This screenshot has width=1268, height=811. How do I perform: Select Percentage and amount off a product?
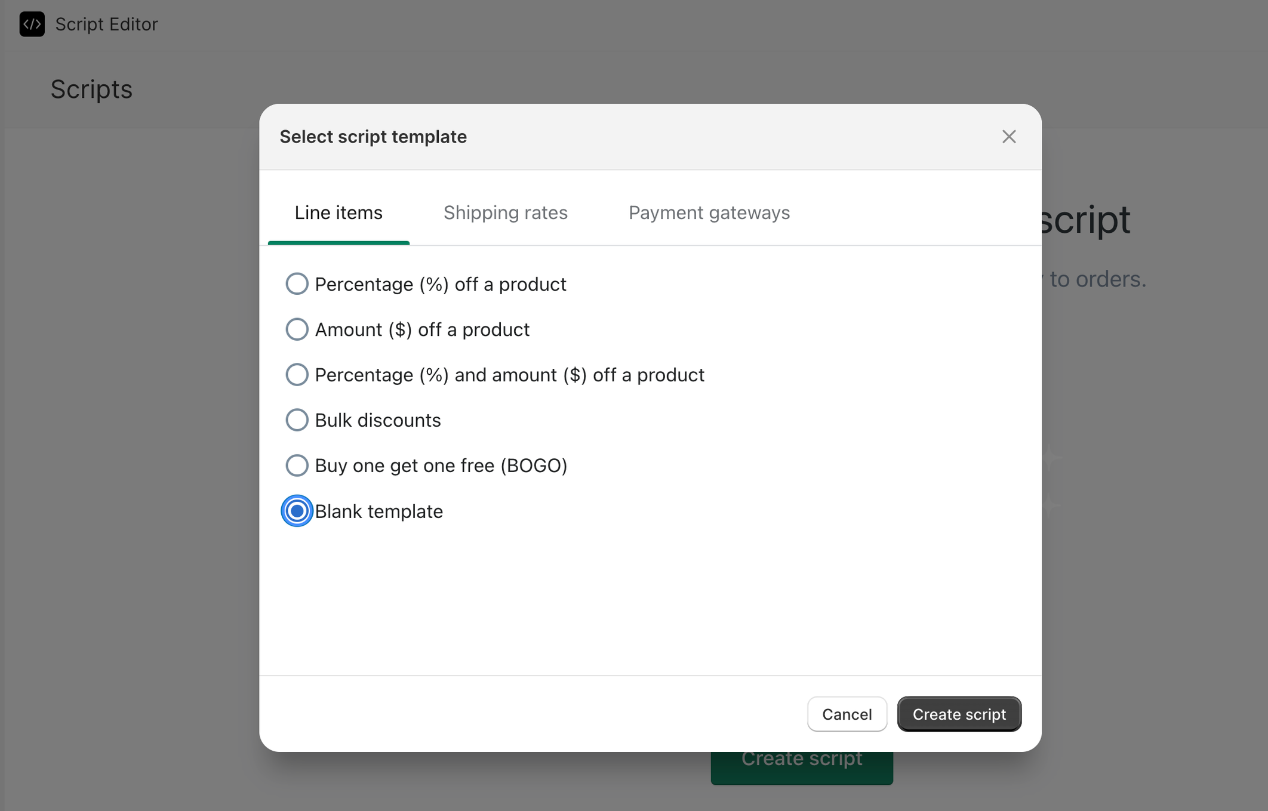pyautogui.click(x=297, y=375)
